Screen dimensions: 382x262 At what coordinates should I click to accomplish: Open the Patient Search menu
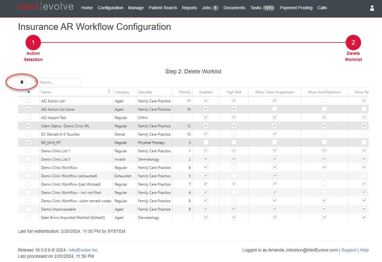click(x=163, y=8)
